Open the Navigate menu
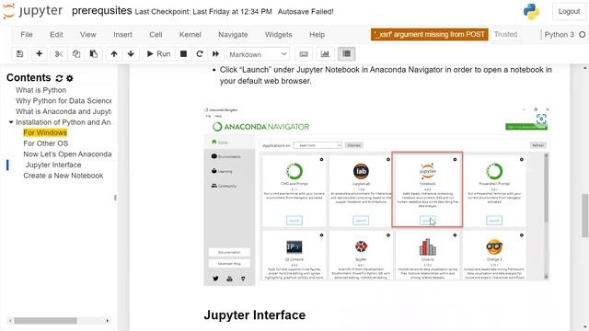589x331 pixels. (x=233, y=35)
